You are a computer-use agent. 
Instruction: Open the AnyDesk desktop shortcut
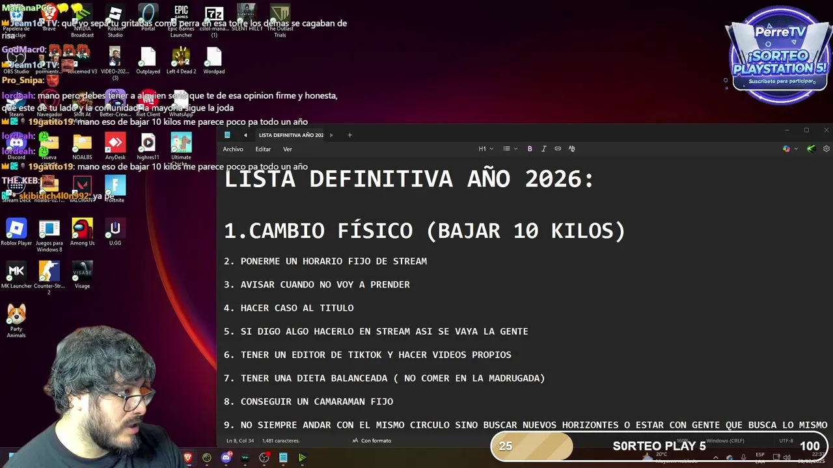pos(115,147)
